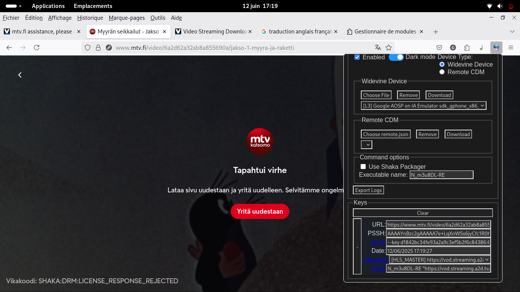Toggle the Dark mode switch
The width and height of the screenshot is (520, 292).
(396, 57)
